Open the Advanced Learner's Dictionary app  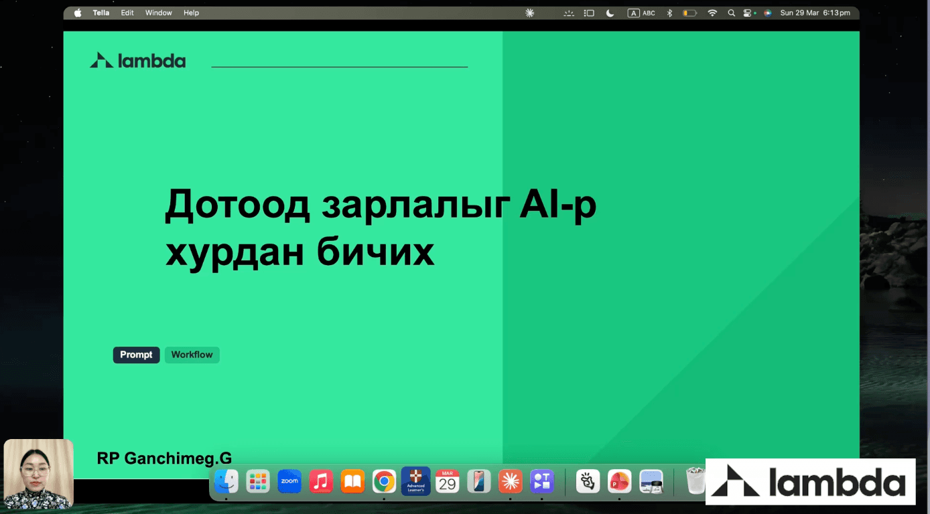(x=415, y=481)
